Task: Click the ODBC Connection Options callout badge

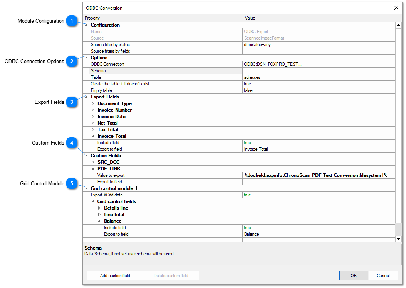Action: click(x=72, y=62)
